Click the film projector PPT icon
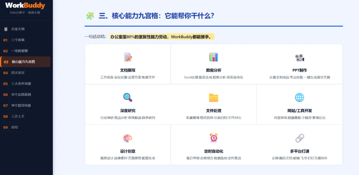The width and height of the screenshot is (359, 175). point(299,58)
